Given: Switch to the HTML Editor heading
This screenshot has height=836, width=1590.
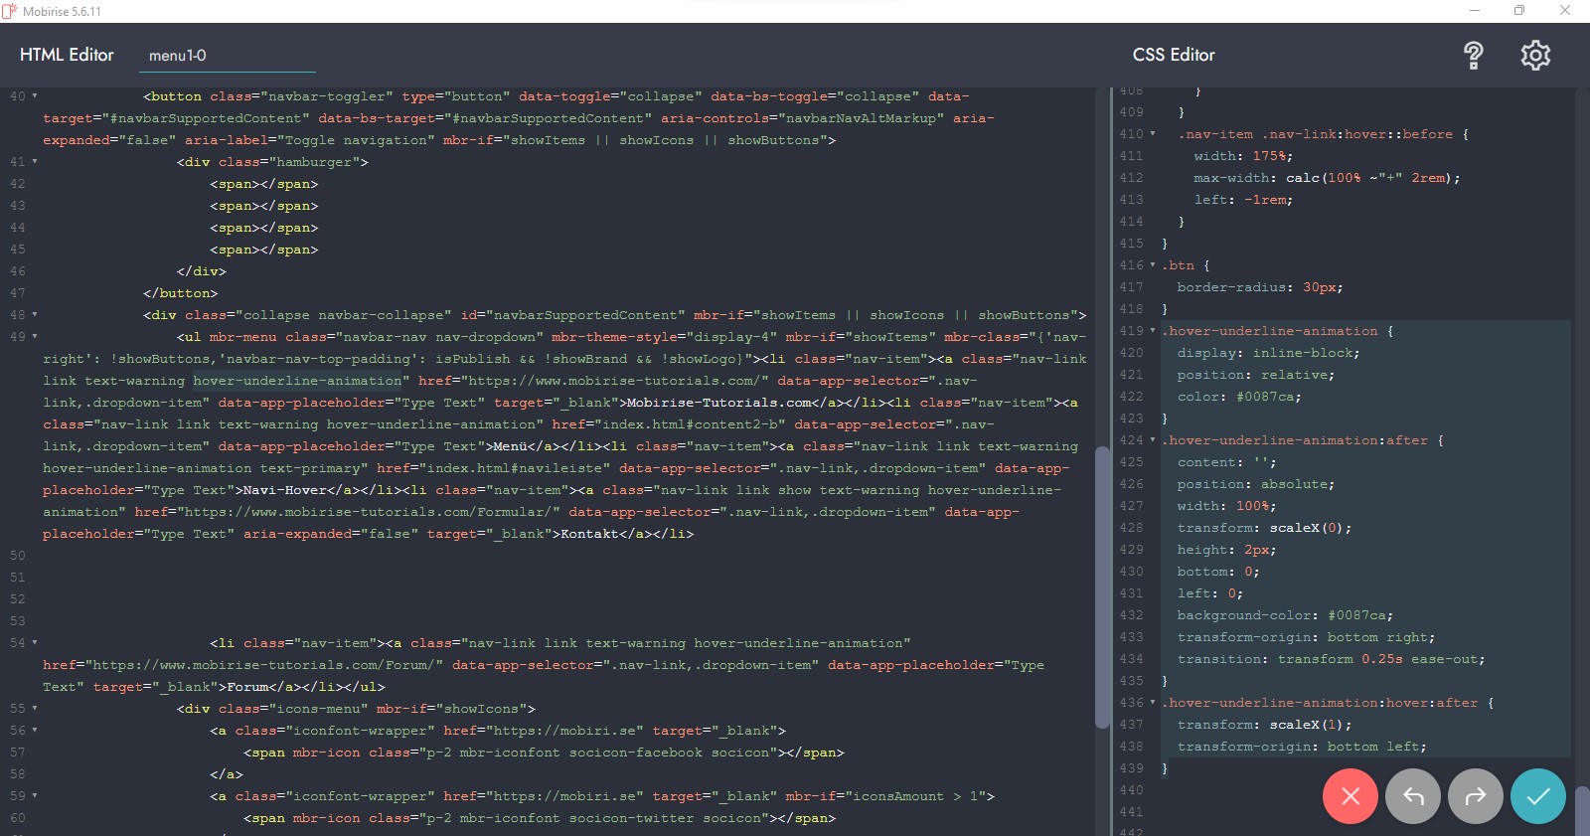Looking at the screenshot, I should 67,55.
